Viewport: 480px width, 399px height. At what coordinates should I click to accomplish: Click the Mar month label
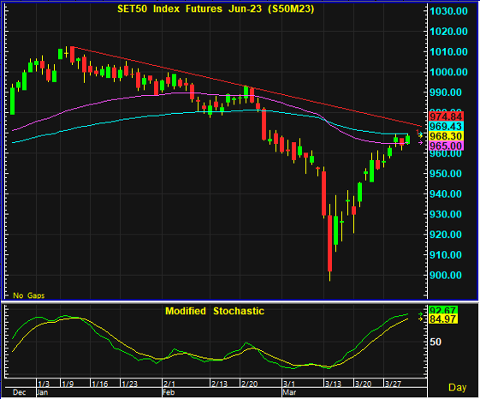[289, 392]
